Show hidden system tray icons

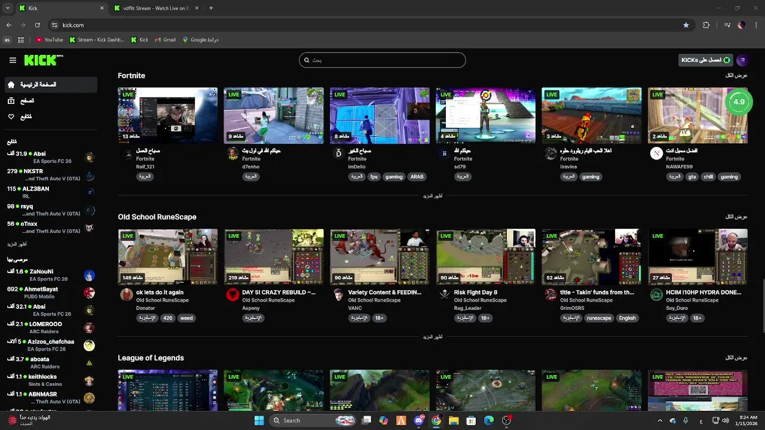660,420
